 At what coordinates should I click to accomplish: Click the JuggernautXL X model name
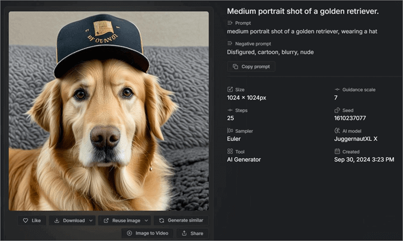[x=356, y=139]
